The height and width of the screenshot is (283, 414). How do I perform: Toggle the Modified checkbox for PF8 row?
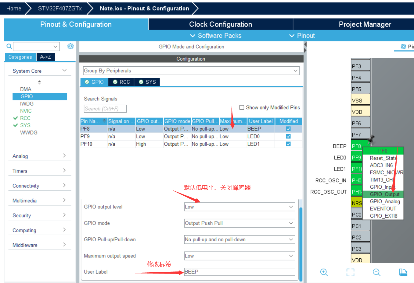click(x=288, y=129)
